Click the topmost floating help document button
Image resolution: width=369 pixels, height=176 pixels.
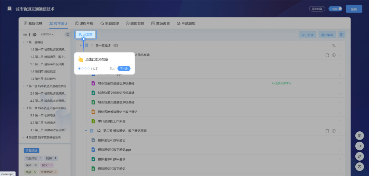point(359,136)
